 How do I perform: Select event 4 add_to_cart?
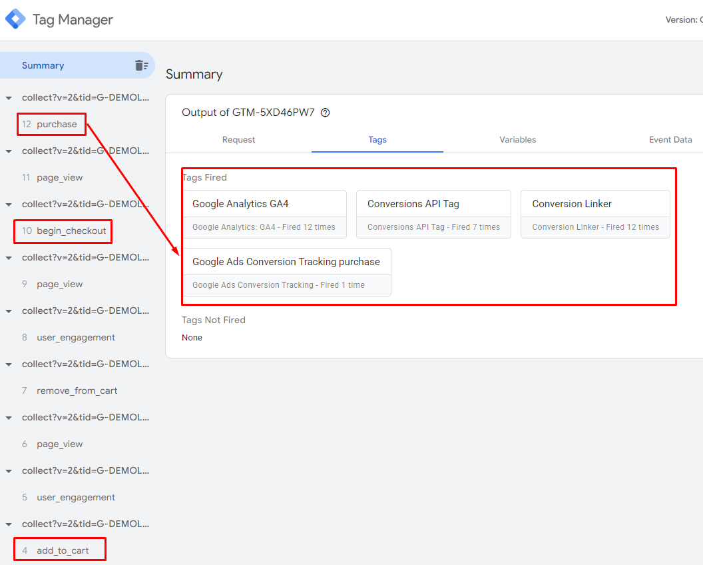[63, 551]
